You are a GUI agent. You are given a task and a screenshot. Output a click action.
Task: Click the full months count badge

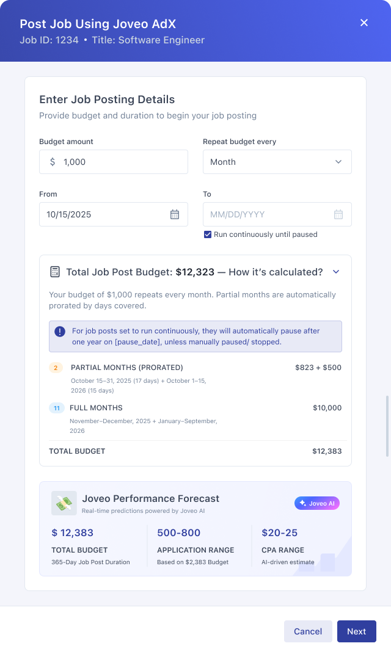57,408
